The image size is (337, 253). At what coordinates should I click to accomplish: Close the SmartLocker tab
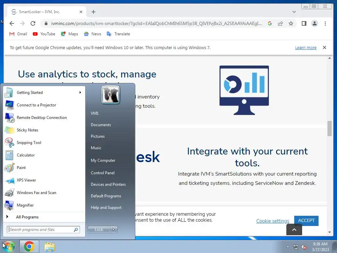[x=81, y=12]
